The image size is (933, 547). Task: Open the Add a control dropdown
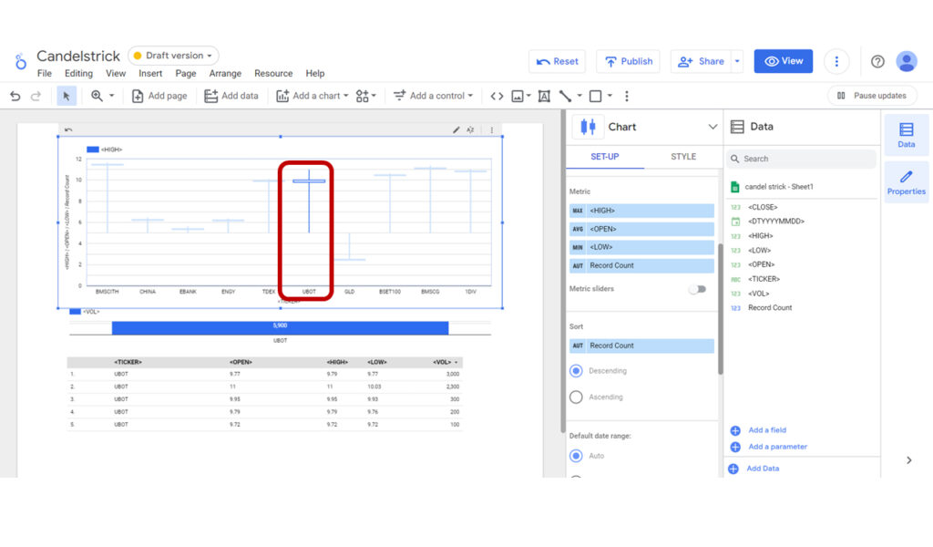433,96
